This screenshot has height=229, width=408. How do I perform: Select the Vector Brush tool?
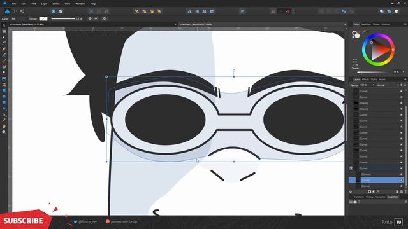[4, 61]
